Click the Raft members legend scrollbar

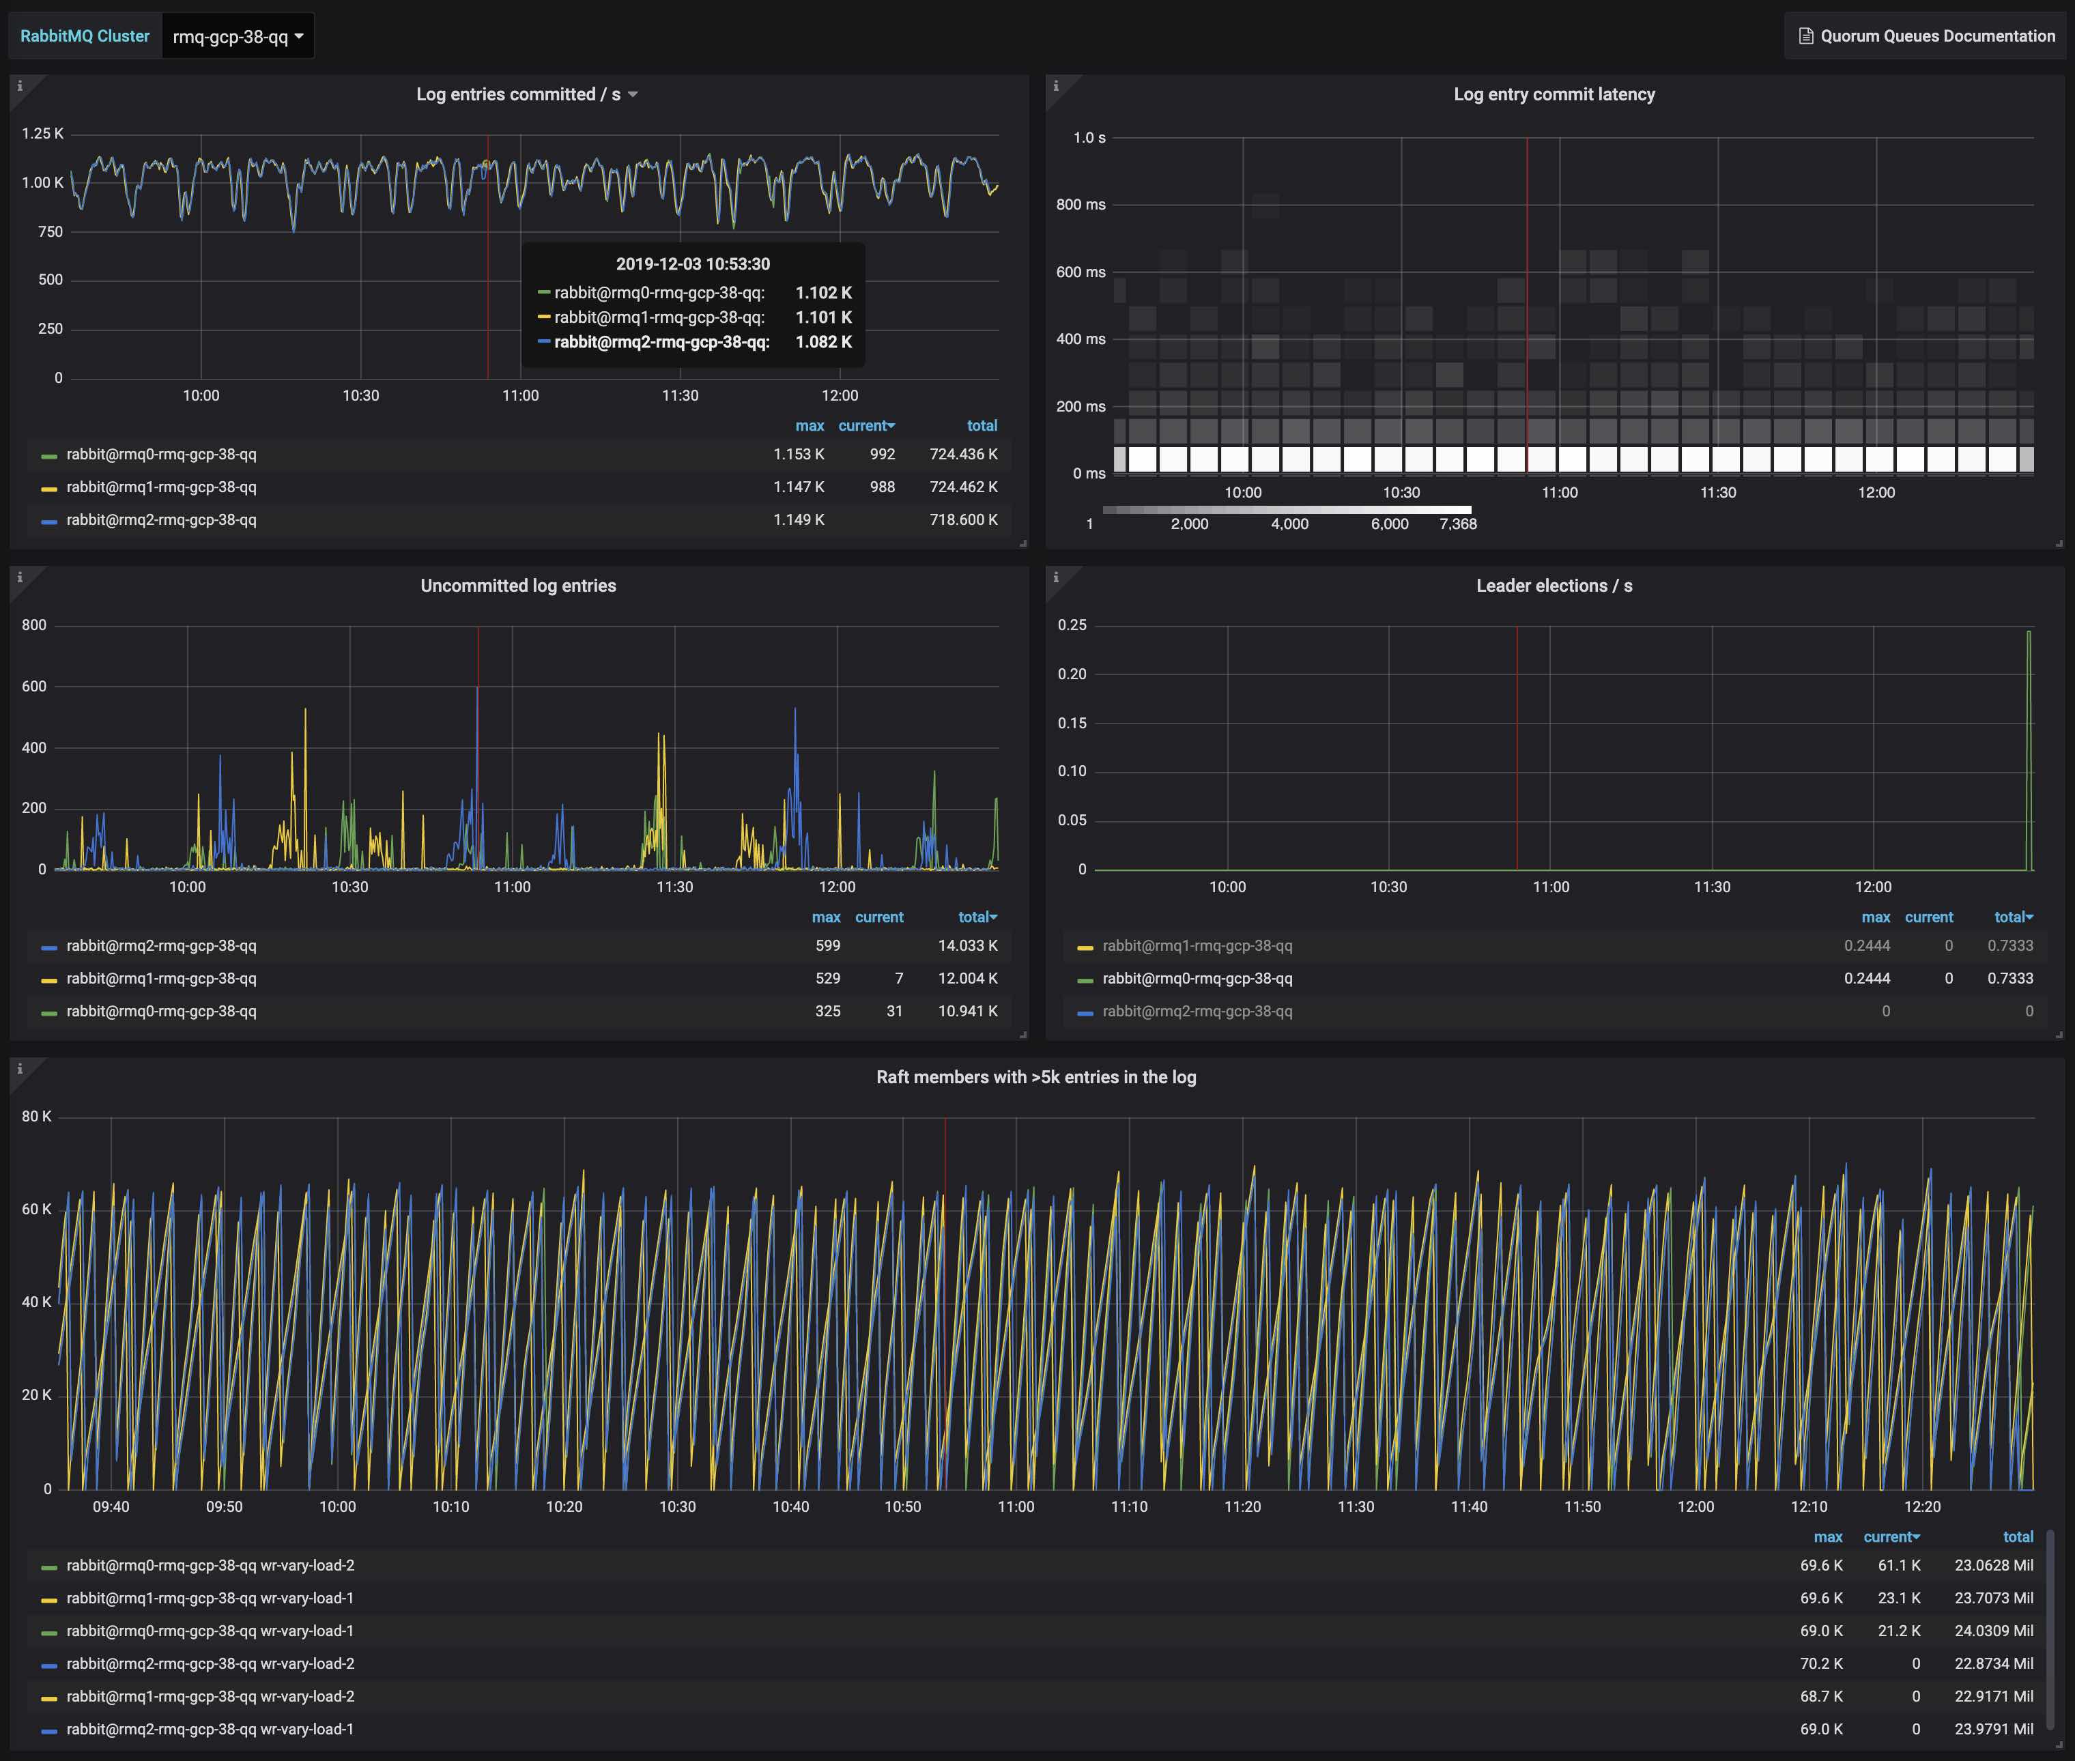point(2050,1631)
